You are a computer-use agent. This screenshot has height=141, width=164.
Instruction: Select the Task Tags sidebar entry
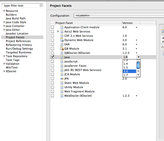point(13,60)
